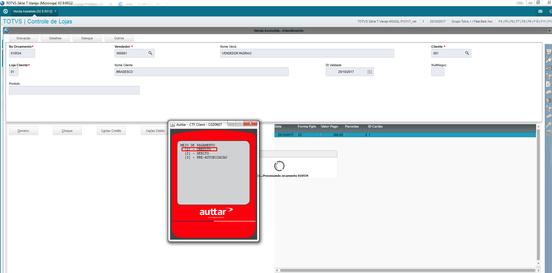Click the TOTVS round home icon
The image size is (552, 273).
[6, 11]
